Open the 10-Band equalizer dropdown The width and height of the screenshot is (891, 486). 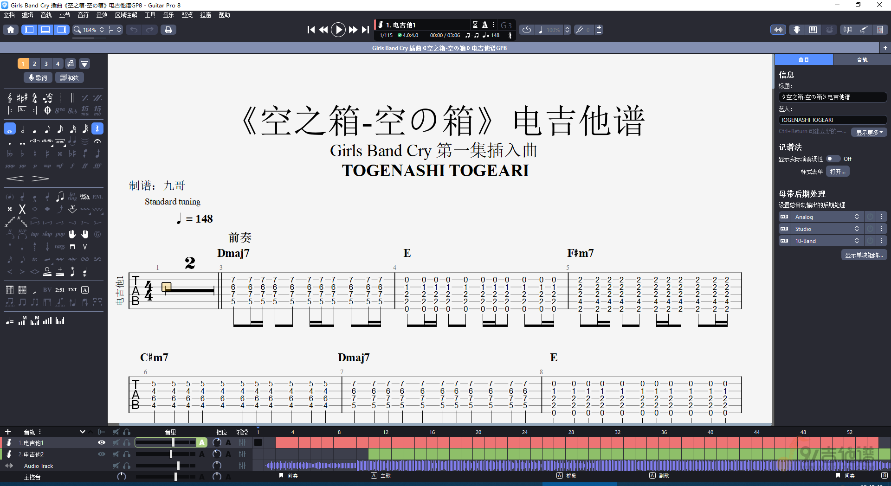[x=827, y=241]
